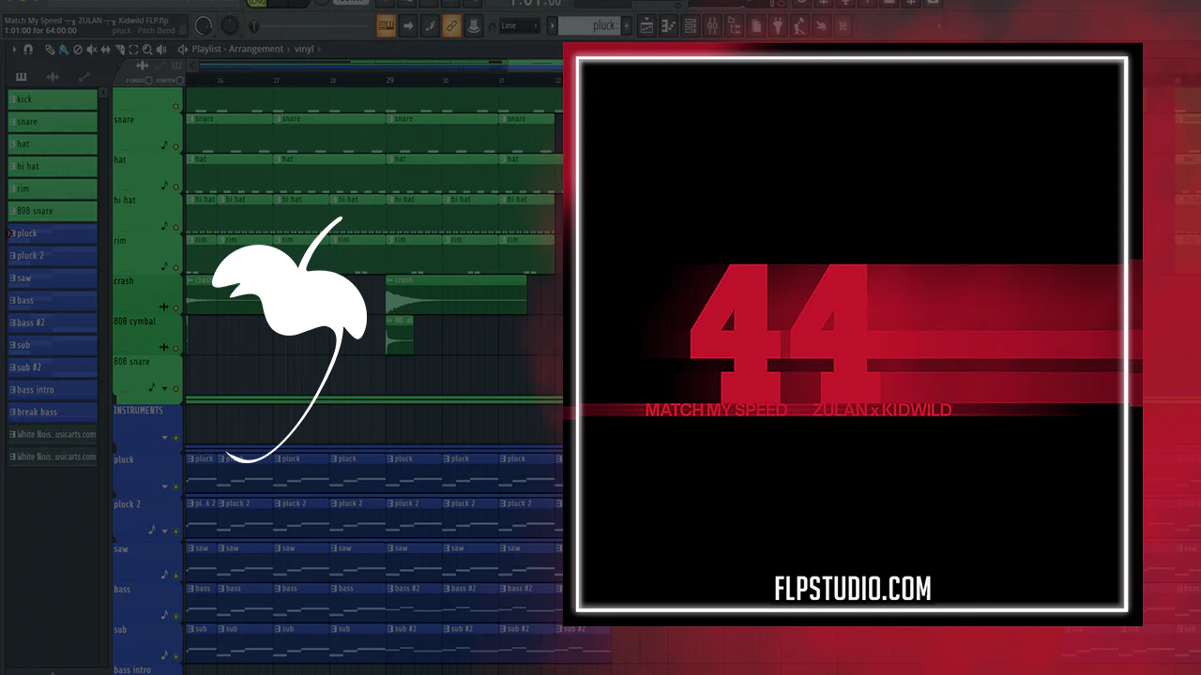1201x675 pixels.
Task: Select the Mute tool in playlist toolbar
Action: (x=92, y=49)
